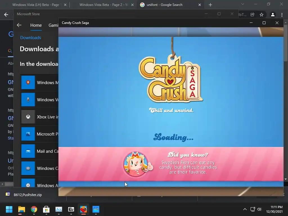The height and width of the screenshot is (216, 288).
Task: Select Gaming tab in Microsoft Store
Action: [x=53, y=25]
